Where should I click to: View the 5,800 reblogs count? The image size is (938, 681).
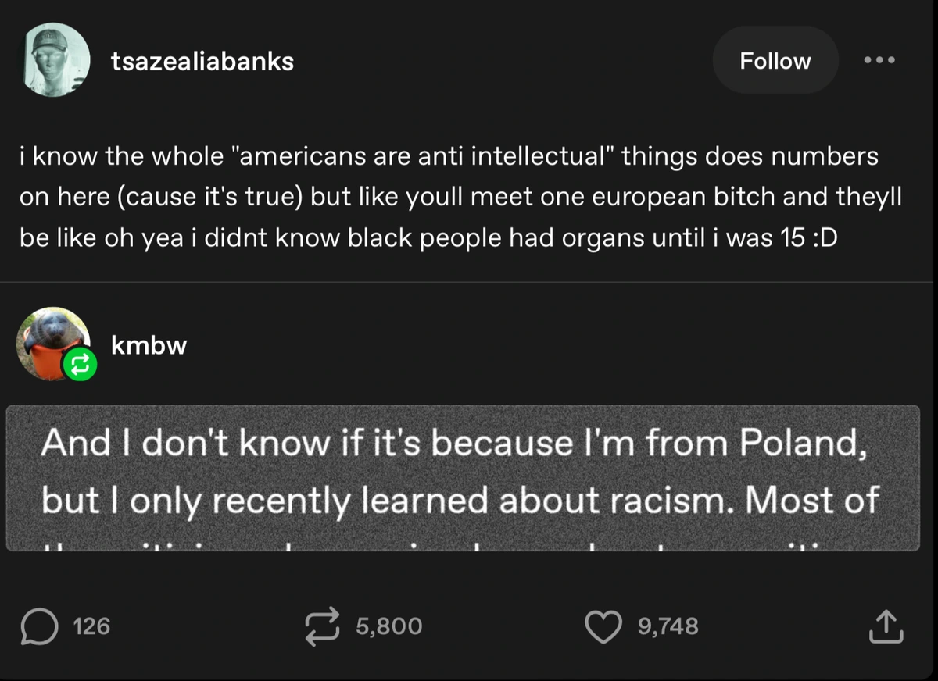pyautogui.click(x=388, y=626)
